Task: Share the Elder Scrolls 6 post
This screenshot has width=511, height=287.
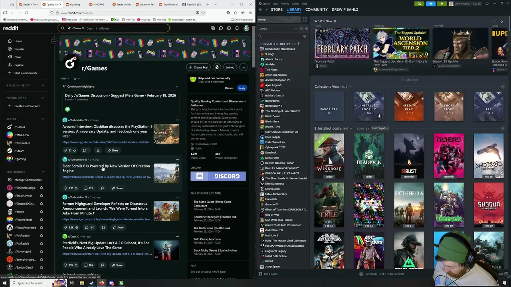Action: click(x=117, y=188)
